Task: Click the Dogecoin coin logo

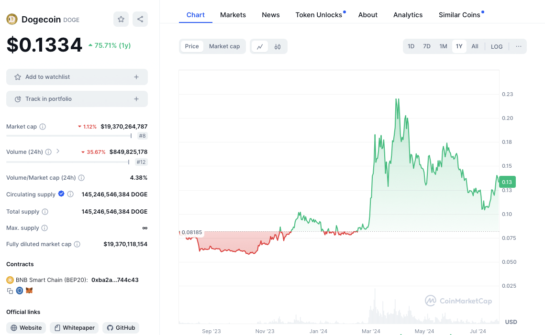Action: click(12, 19)
